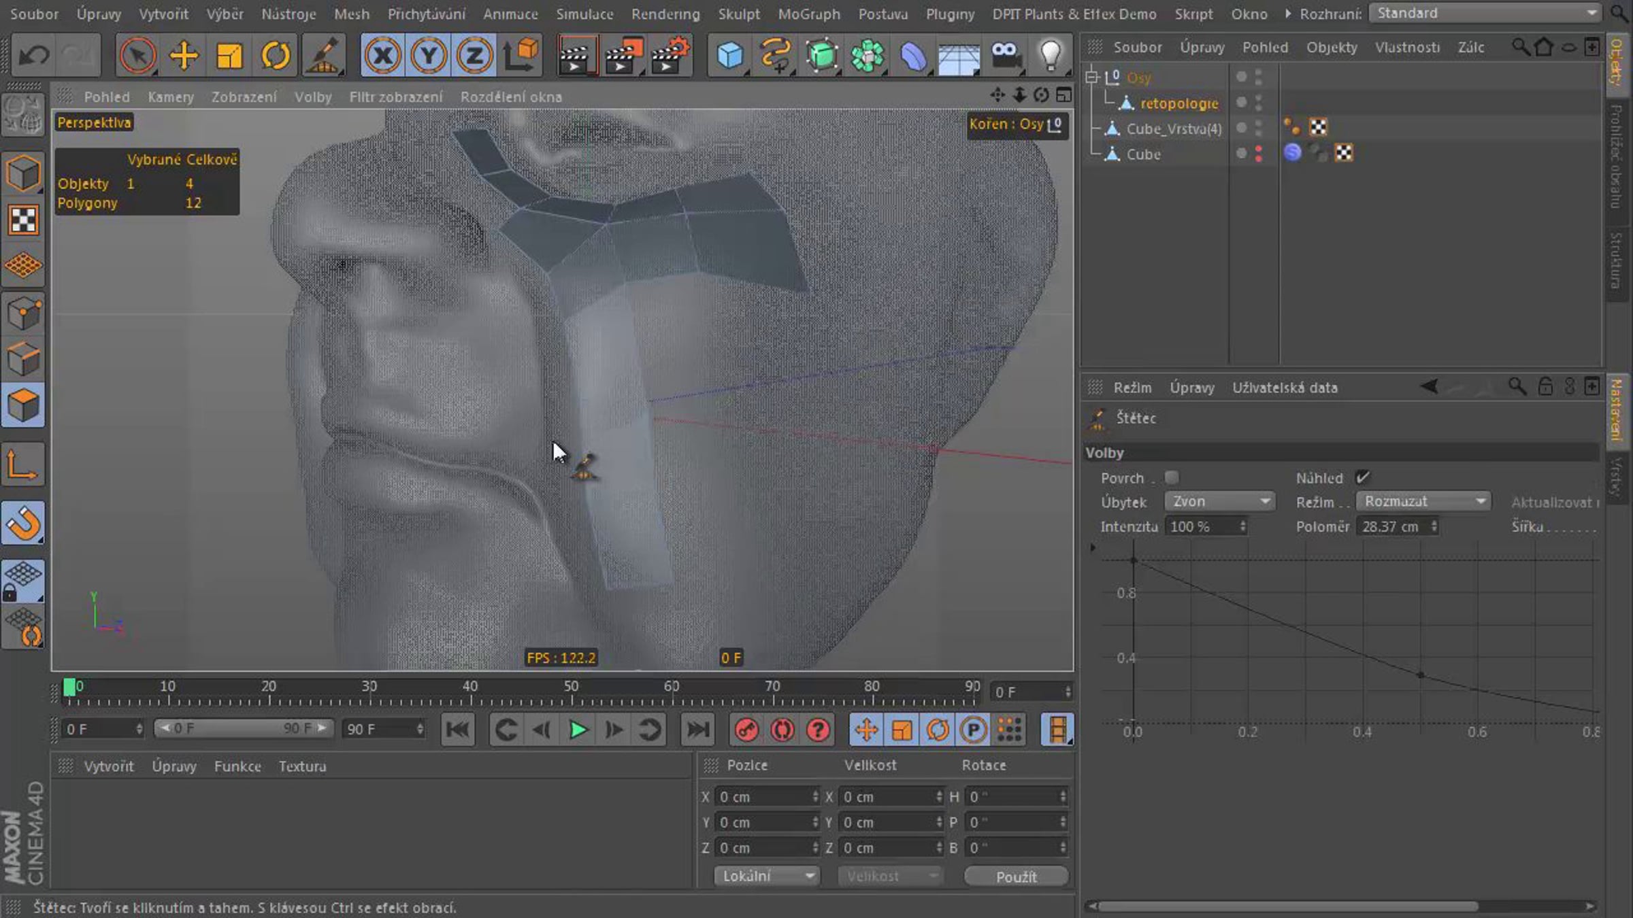
Task: Open the Filtr zobrazení viewport menu
Action: [396, 97]
